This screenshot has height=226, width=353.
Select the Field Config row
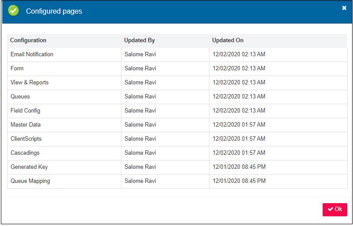(25, 111)
